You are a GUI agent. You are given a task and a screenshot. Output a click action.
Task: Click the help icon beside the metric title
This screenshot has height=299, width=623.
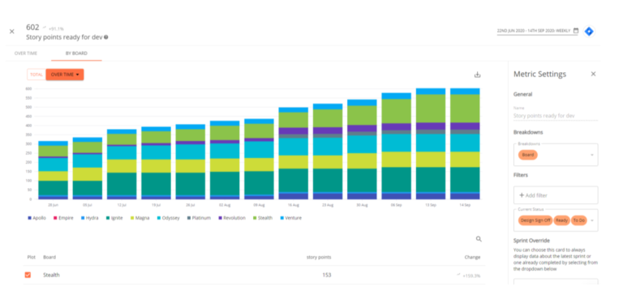pyautogui.click(x=106, y=37)
